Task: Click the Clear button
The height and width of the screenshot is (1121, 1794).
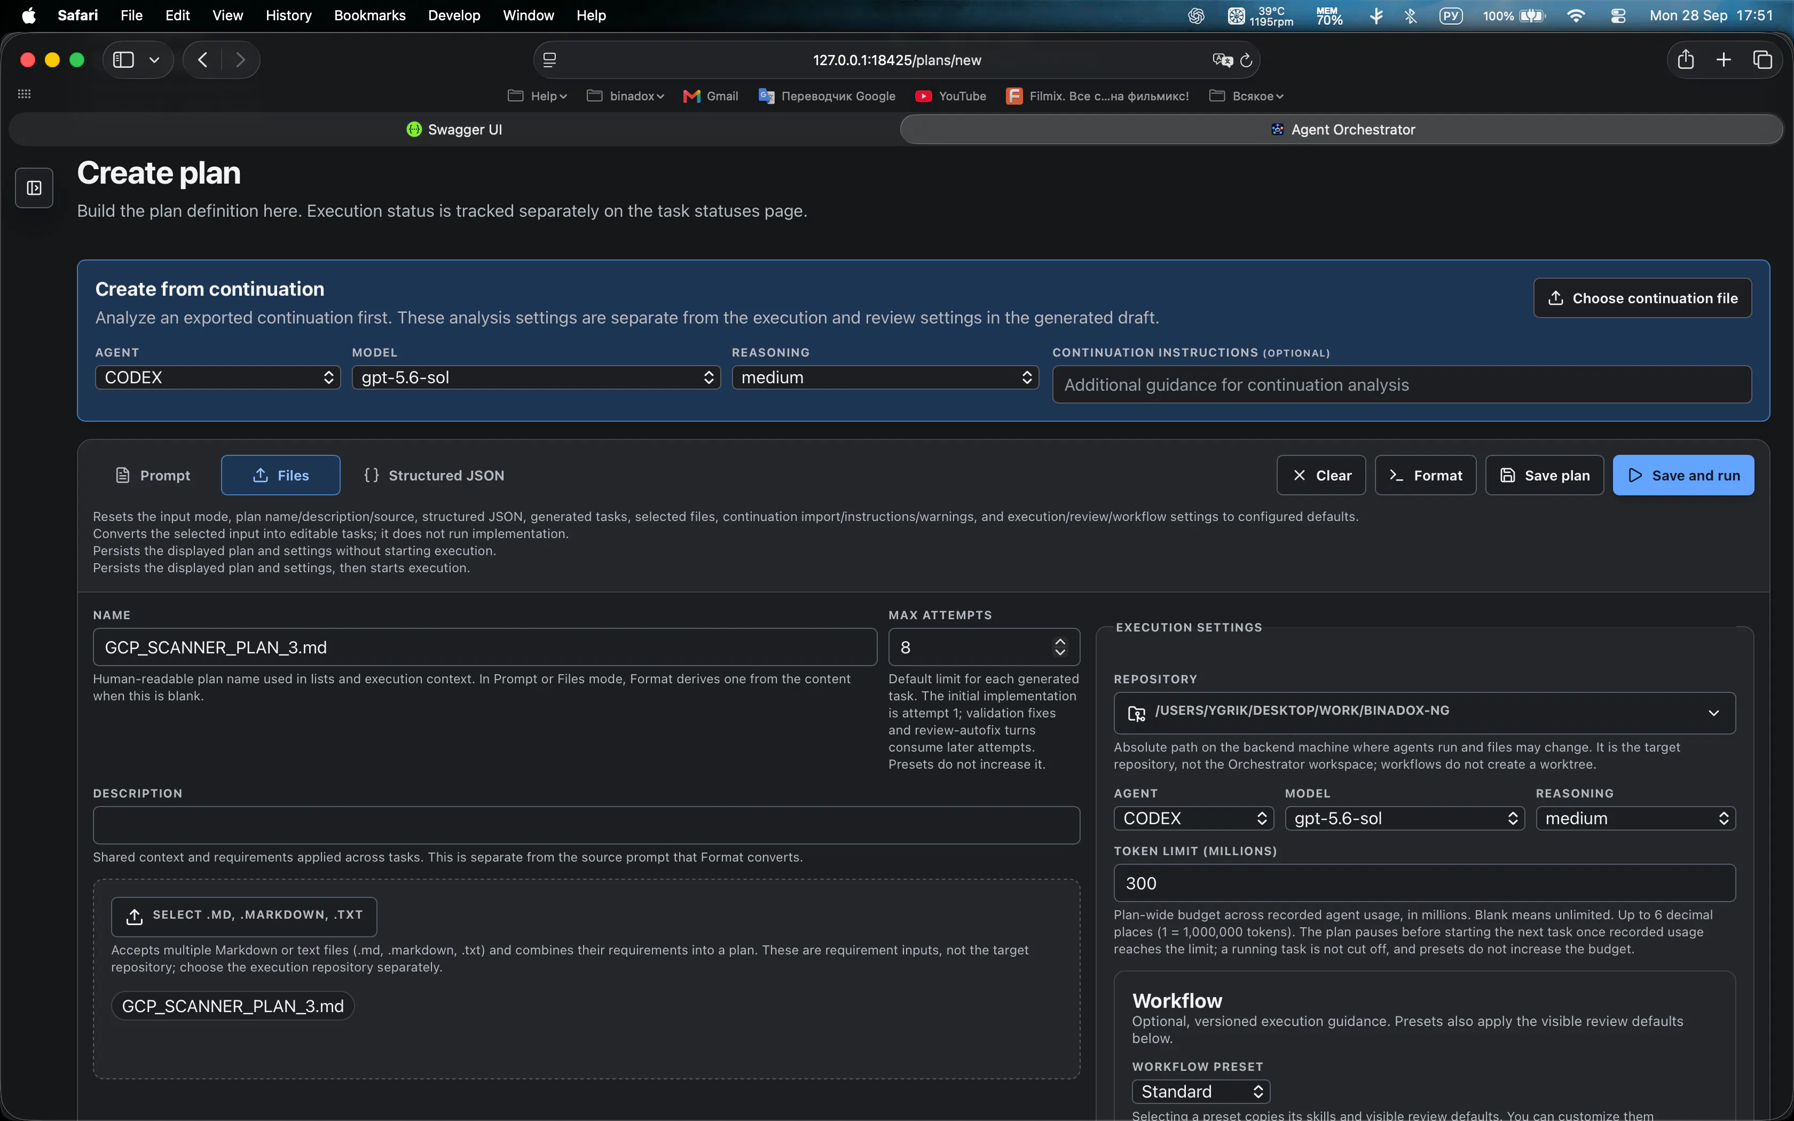Action: [x=1321, y=475]
